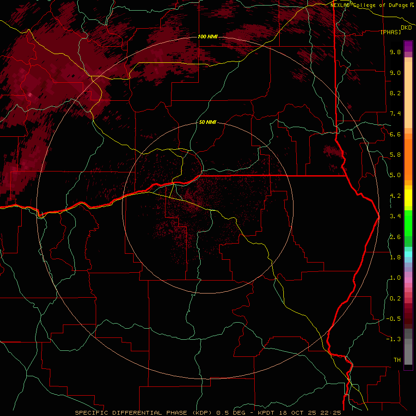The image size is (416, 416).
Task: Click the -1.3 scale label
Action: pos(393,339)
